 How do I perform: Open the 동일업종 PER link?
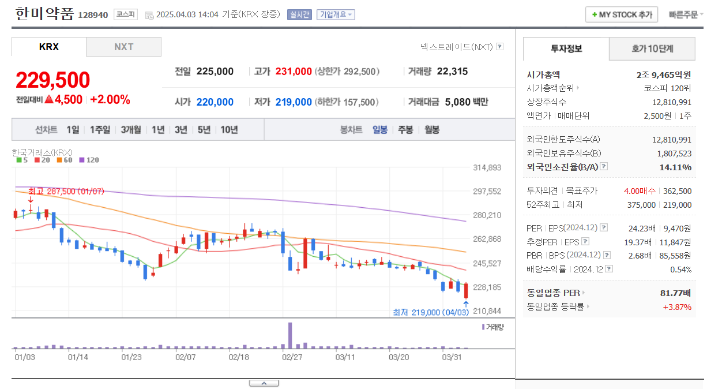(x=553, y=293)
